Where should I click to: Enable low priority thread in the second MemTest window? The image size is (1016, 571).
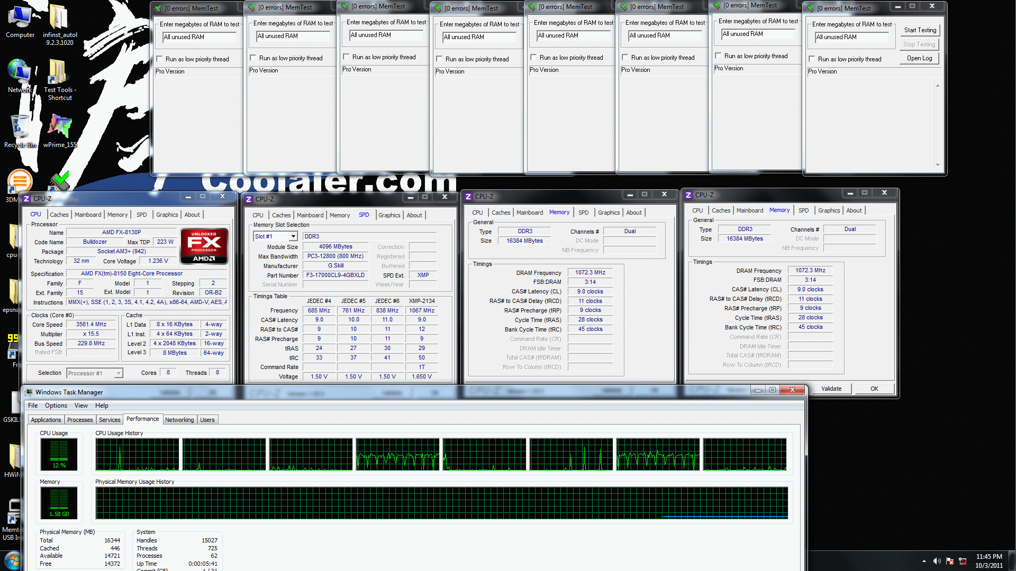click(253, 58)
